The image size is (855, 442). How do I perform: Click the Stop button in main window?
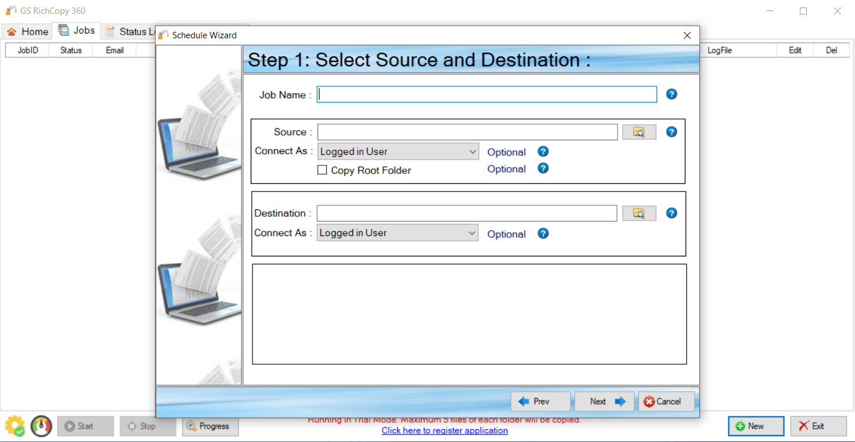tap(148, 426)
